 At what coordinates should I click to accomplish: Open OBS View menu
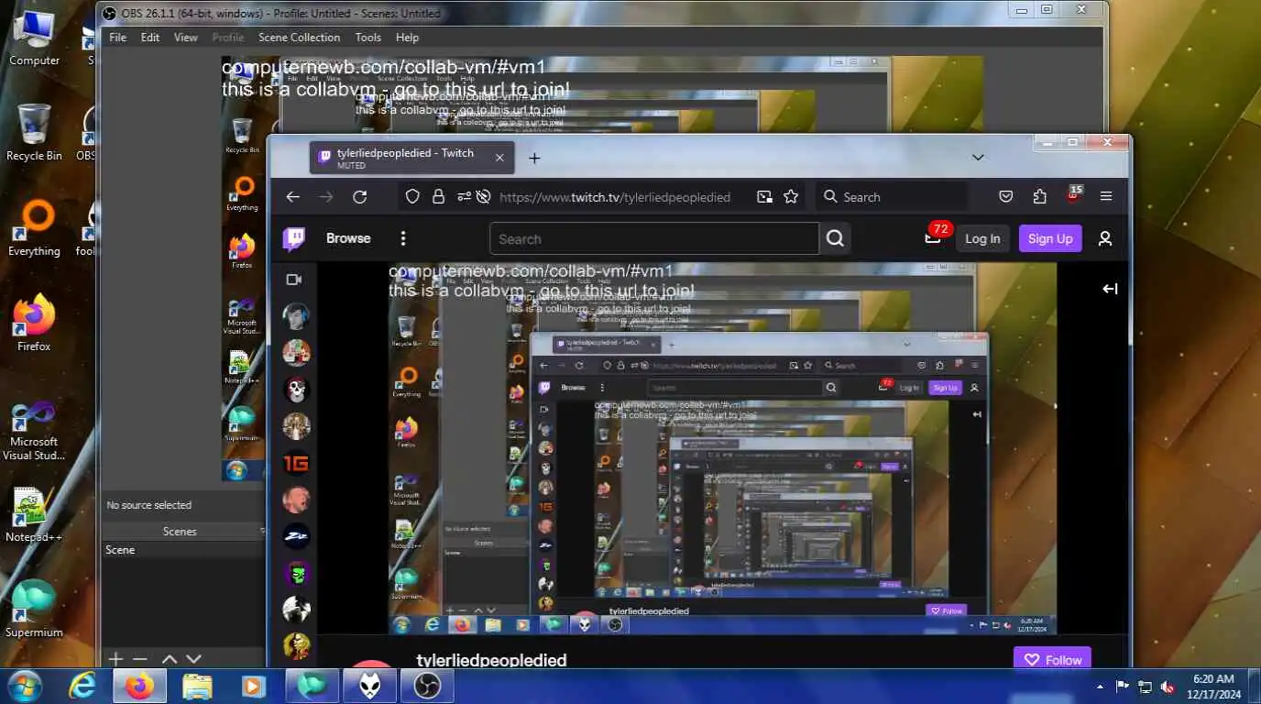186,38
